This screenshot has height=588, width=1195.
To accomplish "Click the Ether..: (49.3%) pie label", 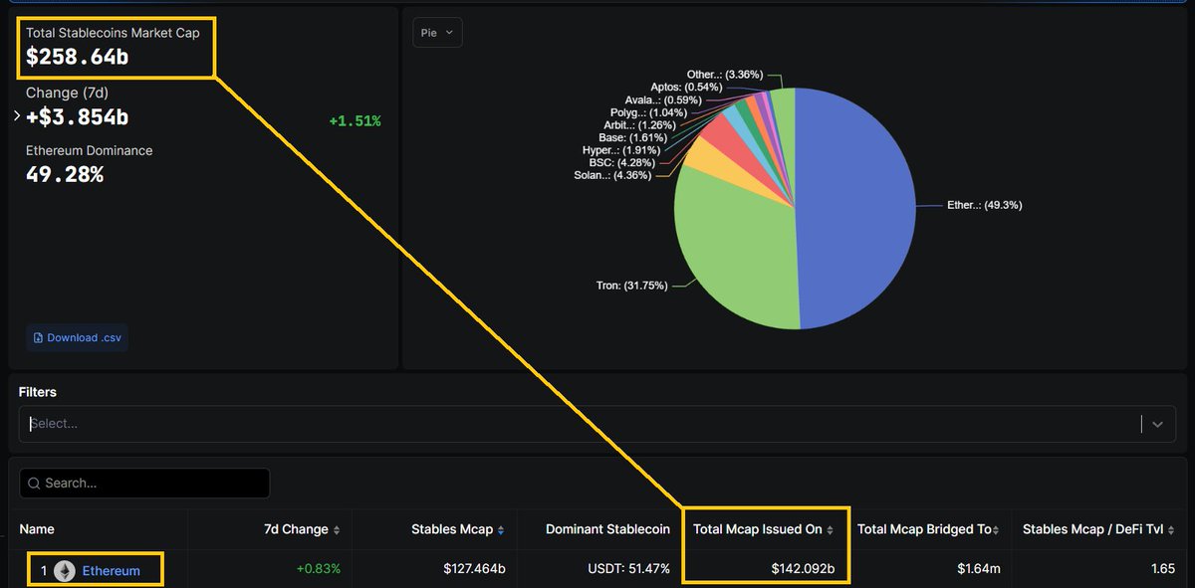I will [983, 205].
